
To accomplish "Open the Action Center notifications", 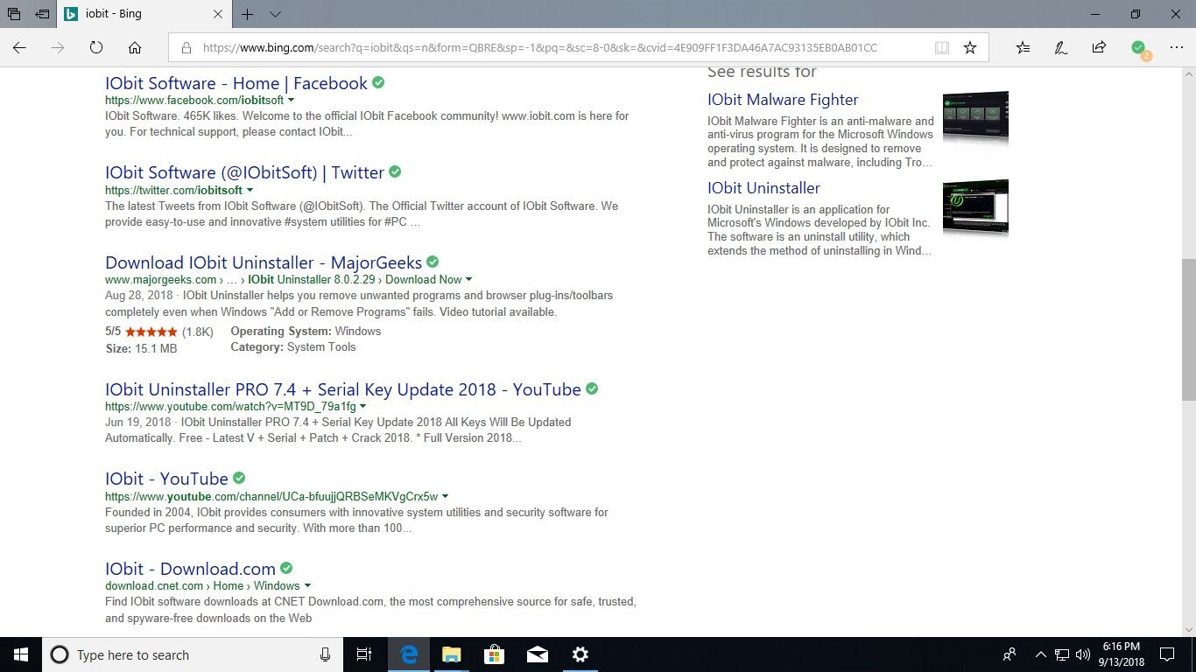I will [x=1167, y=654].
